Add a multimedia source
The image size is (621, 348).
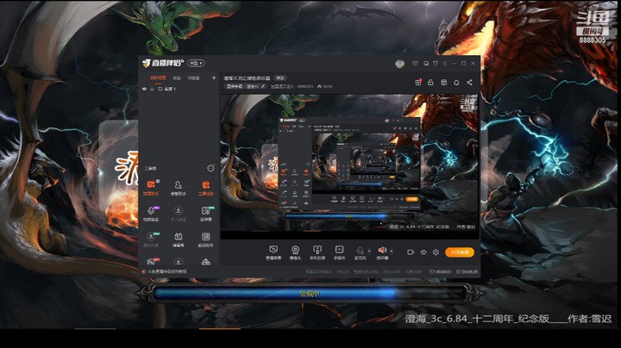click(340, 252)
